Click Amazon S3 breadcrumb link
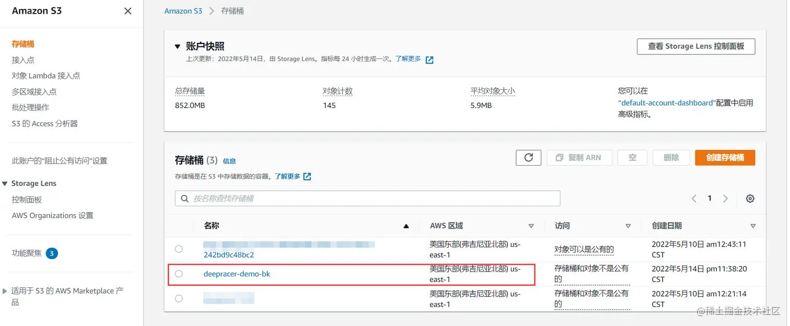The height and width of the screenshot is (326, 790). tap(183, 11)
